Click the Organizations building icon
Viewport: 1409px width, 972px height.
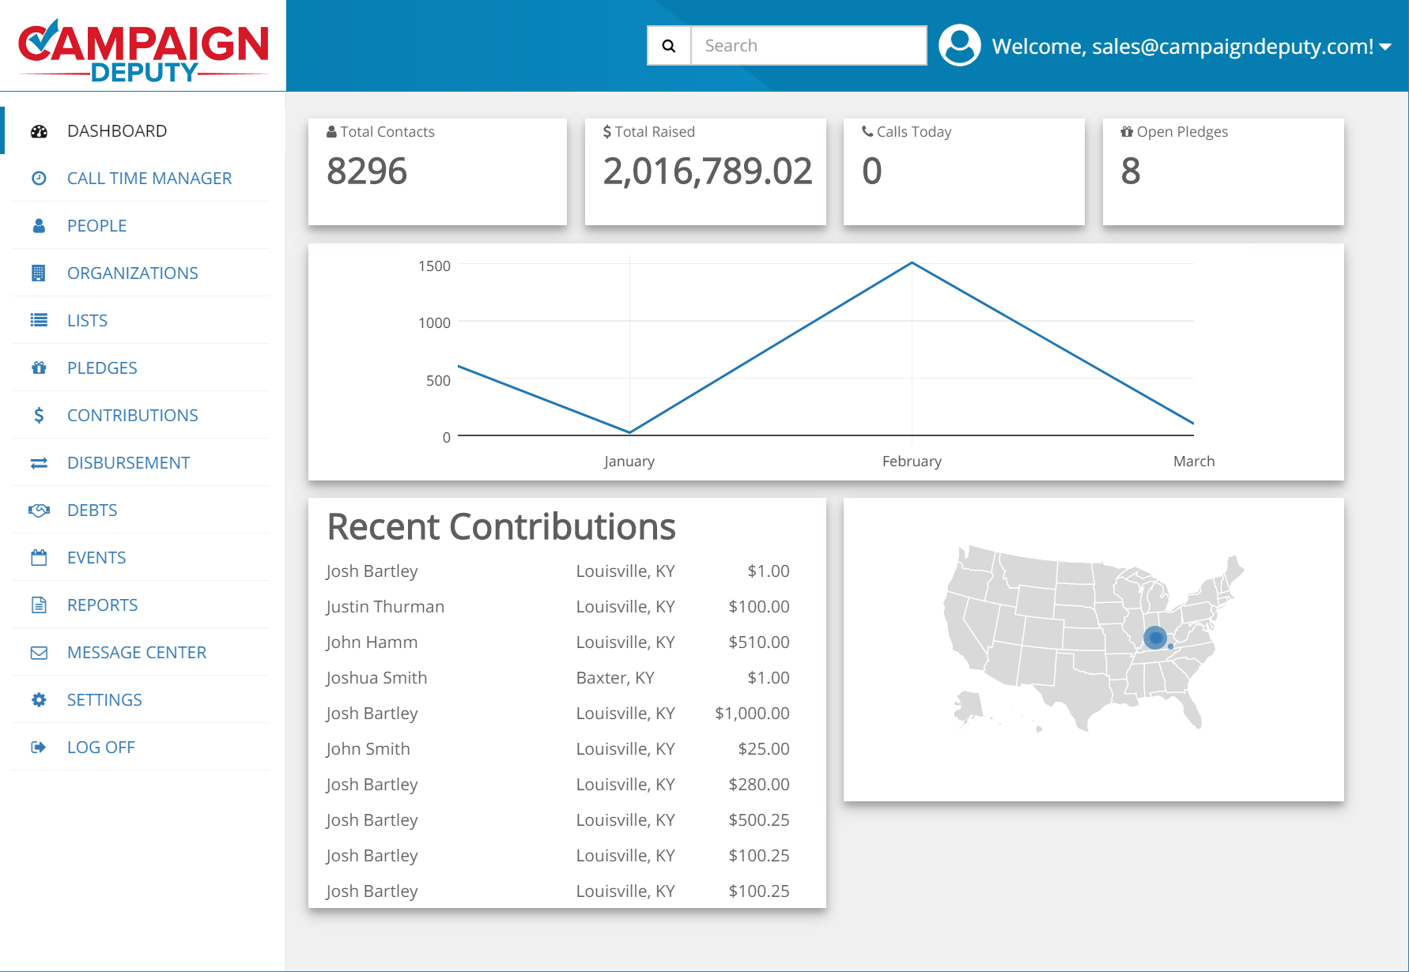39,273
